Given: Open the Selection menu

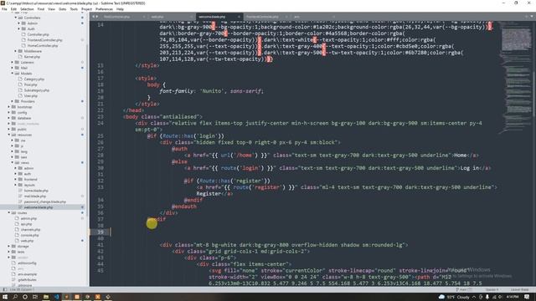Looking at the screenshot, I should [27, 9].
